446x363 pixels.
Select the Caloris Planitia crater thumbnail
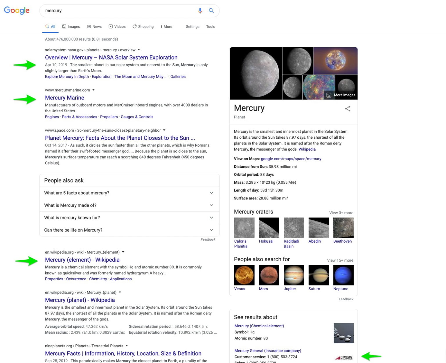(244, 227)
